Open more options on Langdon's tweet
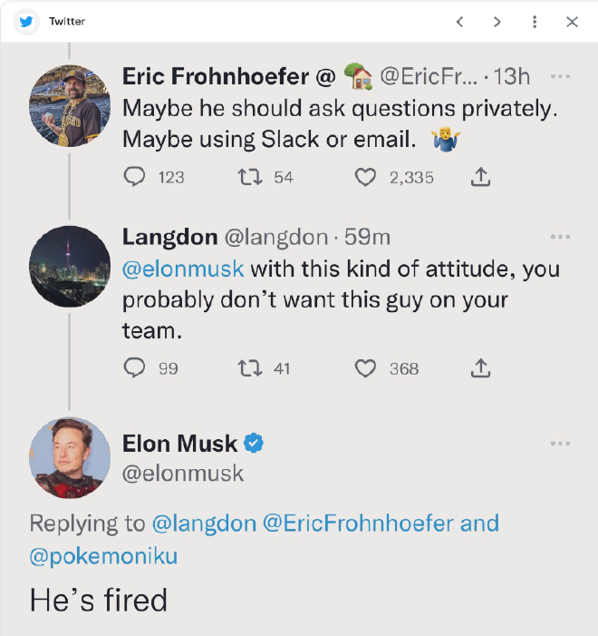Image resolution: width=598 pixels, height=636 pixels. click(560, 237)
